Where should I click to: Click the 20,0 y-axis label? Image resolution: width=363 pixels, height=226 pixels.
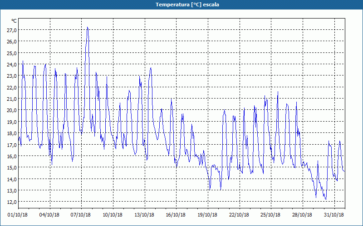click(x=12, y=110)
